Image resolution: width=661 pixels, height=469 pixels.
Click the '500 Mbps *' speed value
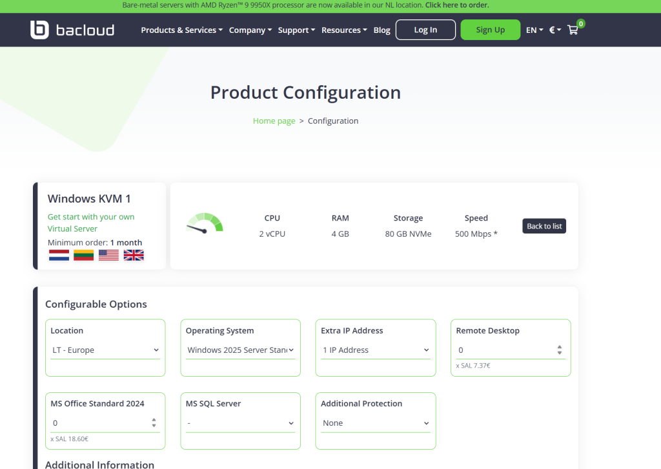(x=476, y=234)
